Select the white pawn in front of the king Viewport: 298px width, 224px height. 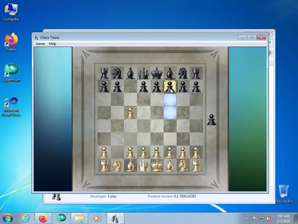coord(157,152)
